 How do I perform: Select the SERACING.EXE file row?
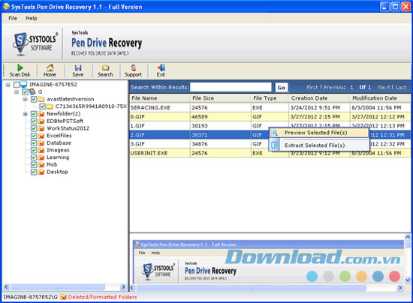tap(270, 107)
